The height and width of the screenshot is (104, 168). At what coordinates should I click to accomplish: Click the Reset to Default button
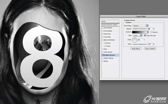click(x=150, y=48)
